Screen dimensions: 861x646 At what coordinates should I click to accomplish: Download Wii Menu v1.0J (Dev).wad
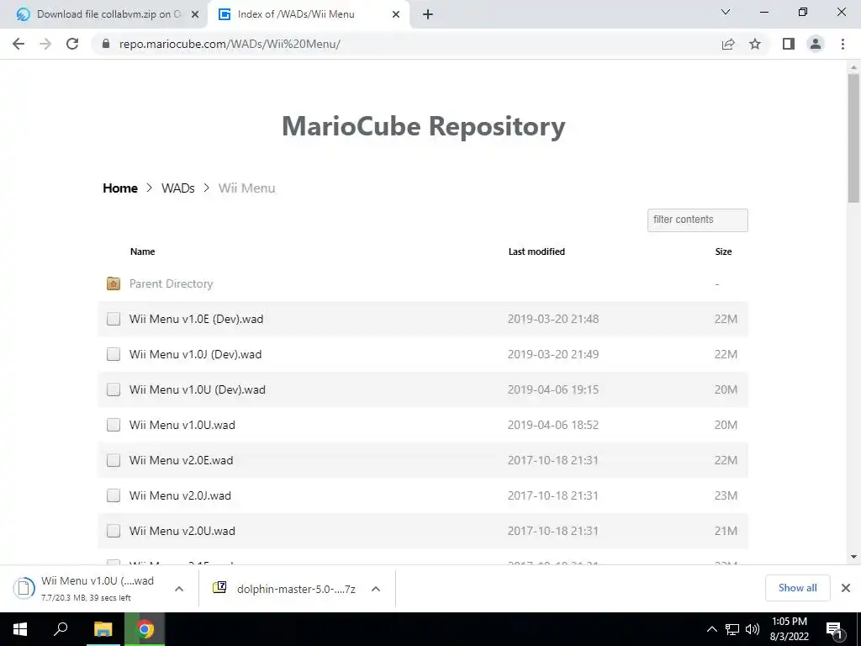195,354
